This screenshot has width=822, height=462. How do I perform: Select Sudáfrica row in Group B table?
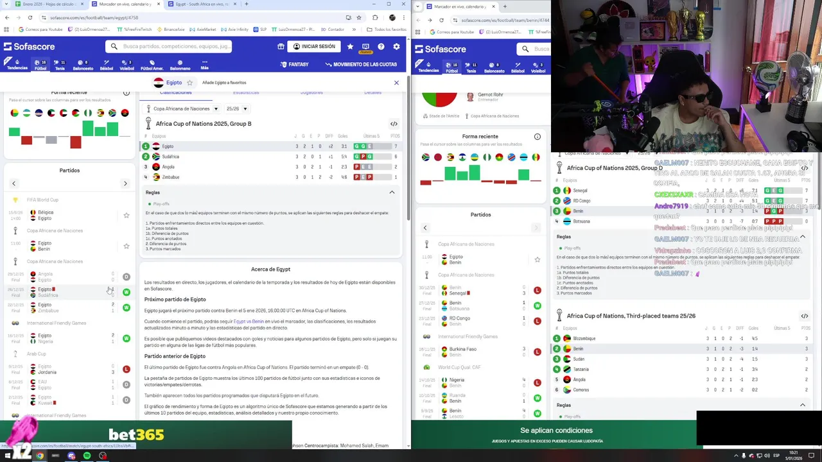click(271, 157)
